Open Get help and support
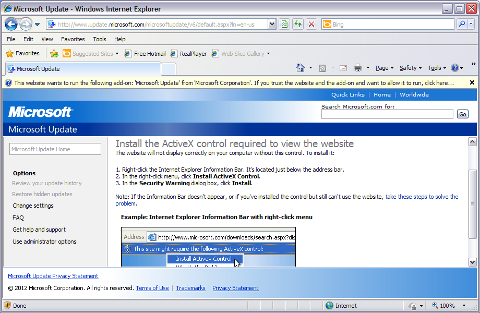Screen dimensions: 480x313 [39, 230]
